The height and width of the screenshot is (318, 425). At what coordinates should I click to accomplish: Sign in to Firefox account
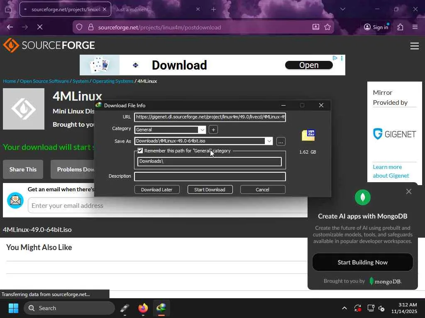click(x=376, y=27)
